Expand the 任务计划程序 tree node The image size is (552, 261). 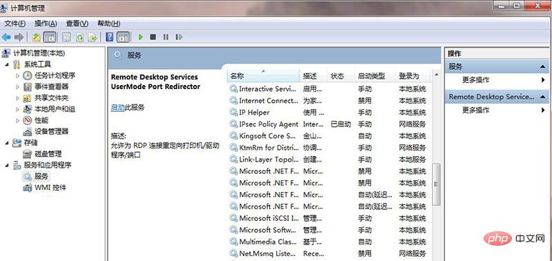tap(18, 76)
